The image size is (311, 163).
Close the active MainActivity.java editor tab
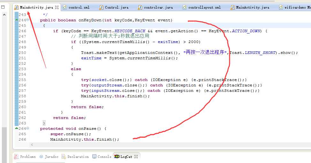[57, 8]
